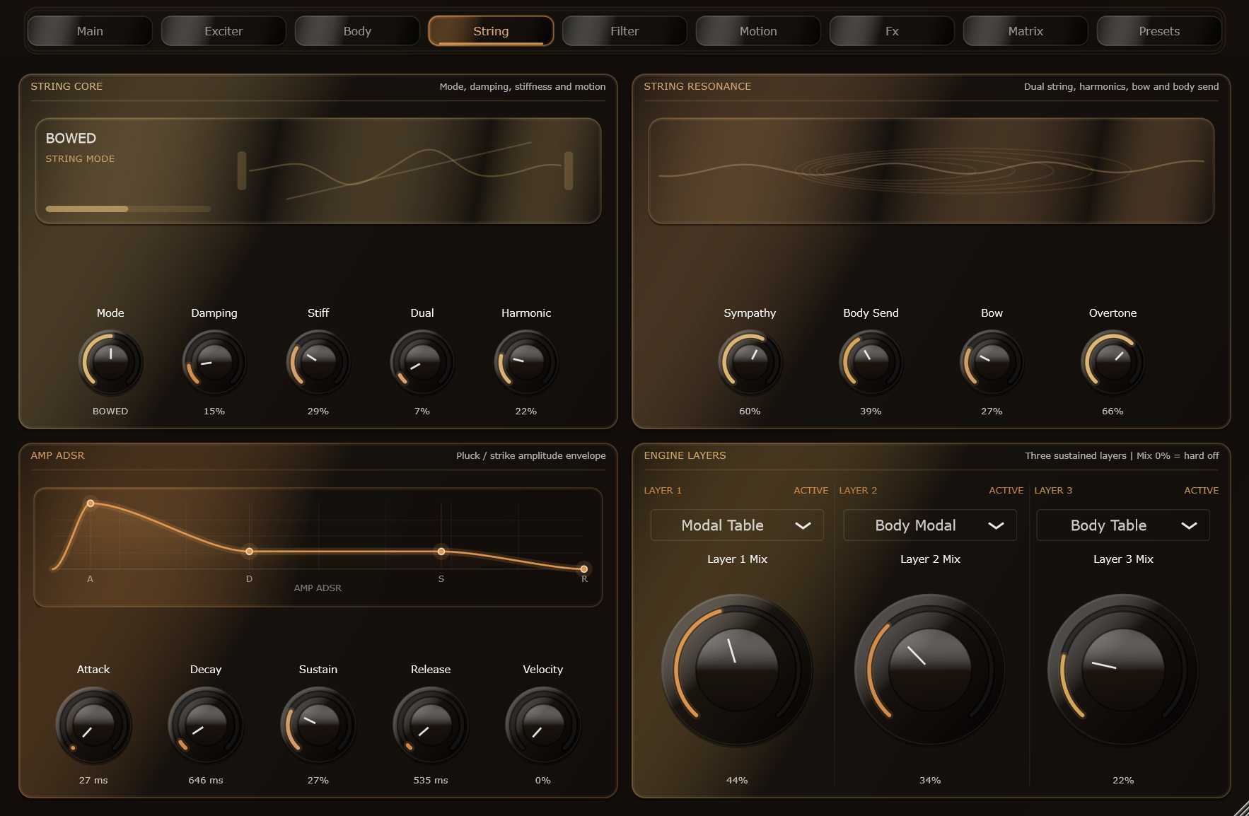The height and width of the screenshot is (816, 1249).
Task: Click the string mode progress bar
Action: (x=128, y=209)
